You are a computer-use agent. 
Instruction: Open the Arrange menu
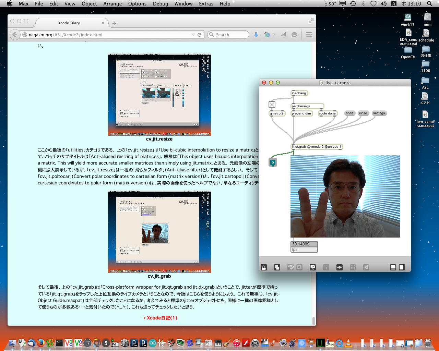click(112, 4)
